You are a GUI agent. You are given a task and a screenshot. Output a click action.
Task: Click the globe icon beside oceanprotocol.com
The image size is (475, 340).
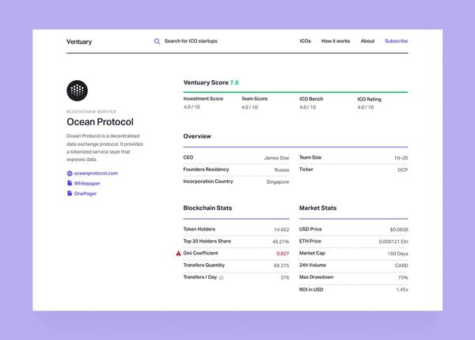70,174
